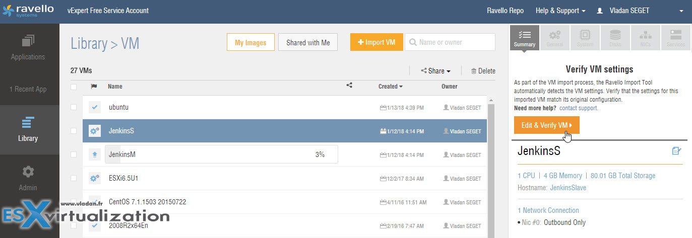Sort by the Name column header
Image resolution: width=692 pixels, height=238 pixels.
pyautogui.click(x=115, y=87)
